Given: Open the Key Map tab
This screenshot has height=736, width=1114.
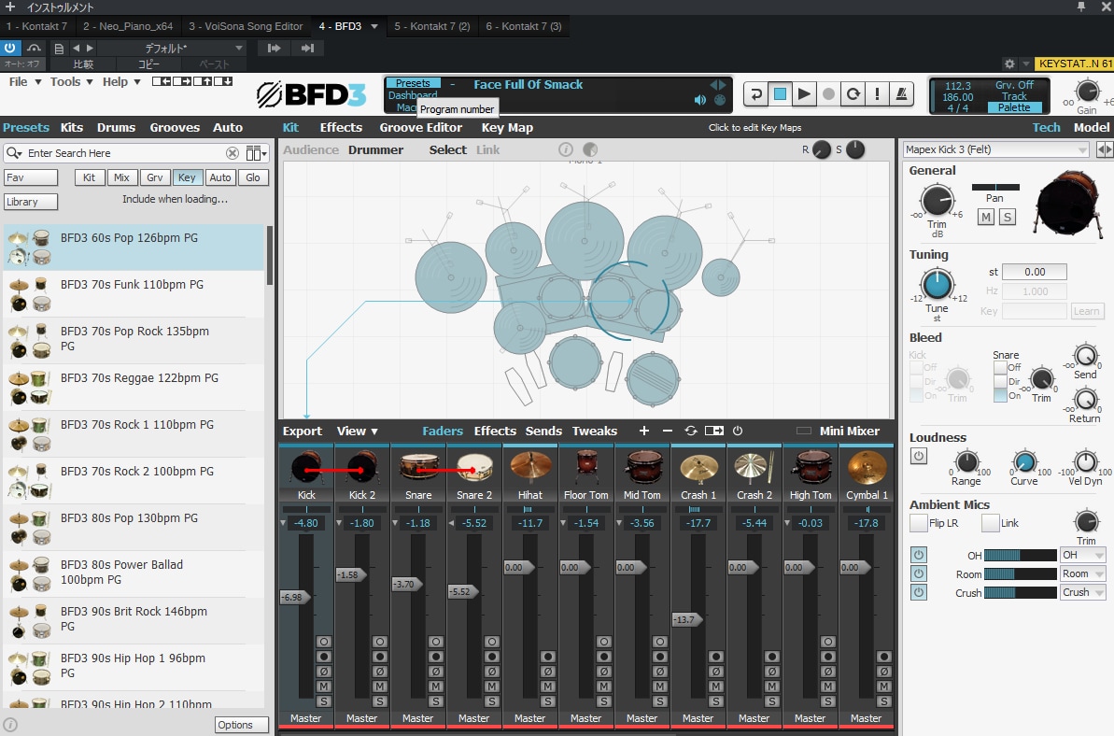Looking at the screenshot, I should pos(507,128).
